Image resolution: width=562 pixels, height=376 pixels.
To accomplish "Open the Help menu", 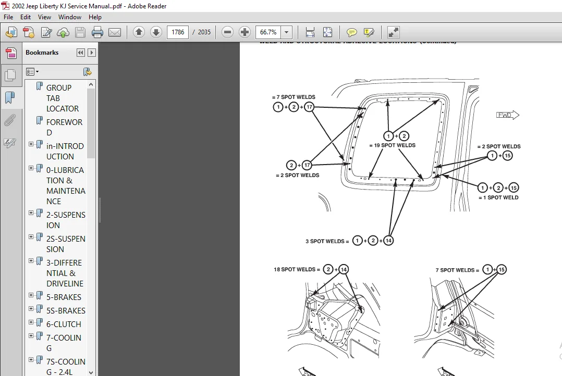I will pos(95,17).
